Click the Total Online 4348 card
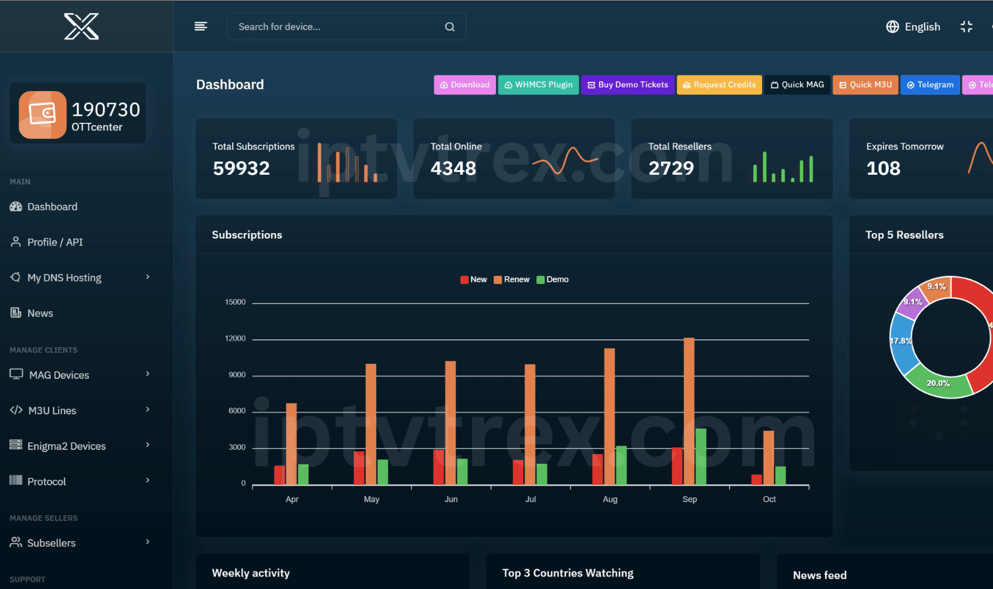This screenshot has height=589, width=993. click(x=514, y=159)
